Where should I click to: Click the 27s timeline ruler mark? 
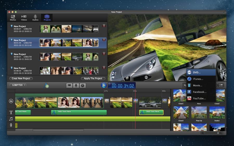click(106, 91)
